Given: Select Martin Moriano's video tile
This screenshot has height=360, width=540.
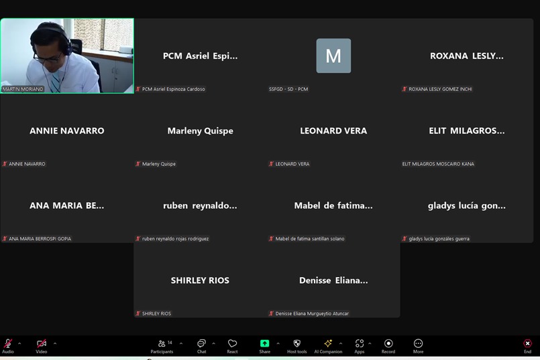Looking at the screenshot, I should point(67,56).
